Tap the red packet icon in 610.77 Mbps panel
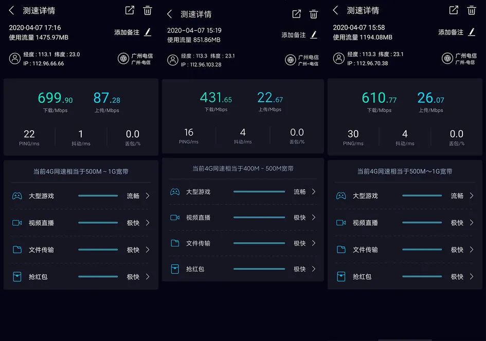 341,276
